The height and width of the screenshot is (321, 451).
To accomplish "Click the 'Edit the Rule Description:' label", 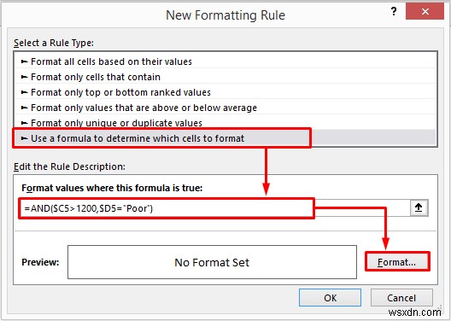I will tap(69, 166).
